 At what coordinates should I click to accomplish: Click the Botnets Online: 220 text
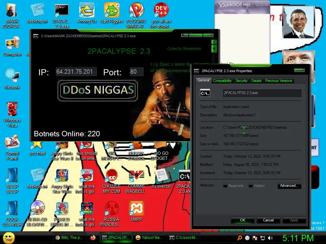click(x=67, y=134)
